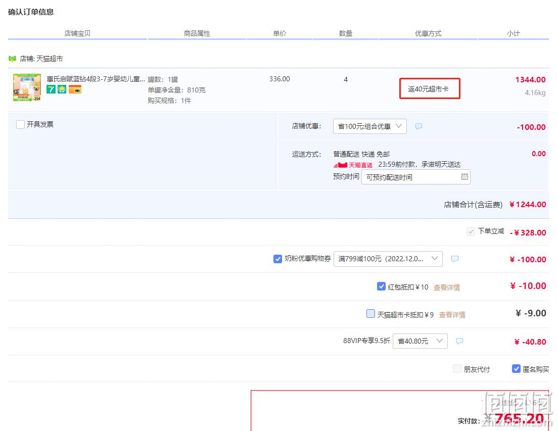Image resolution: width=557 pixels, height=431 pixels.
Task: Click the orange card badge under the product title
Action: coord(75,89)
